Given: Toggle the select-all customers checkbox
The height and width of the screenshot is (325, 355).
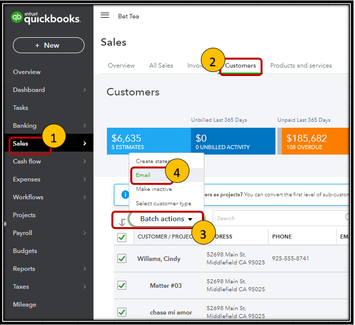Looking at the screenshot, I should click(122, 237).
